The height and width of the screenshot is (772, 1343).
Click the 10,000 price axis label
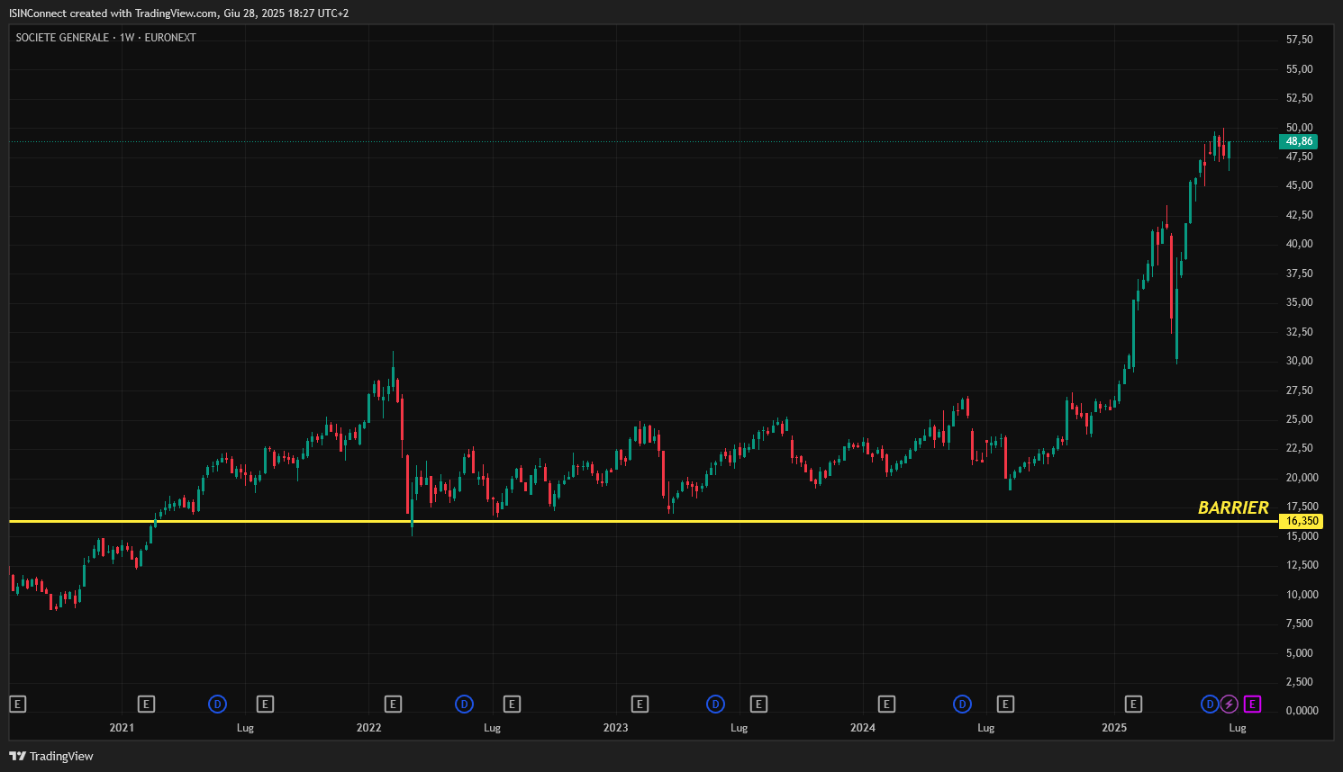coord(1302,595)
